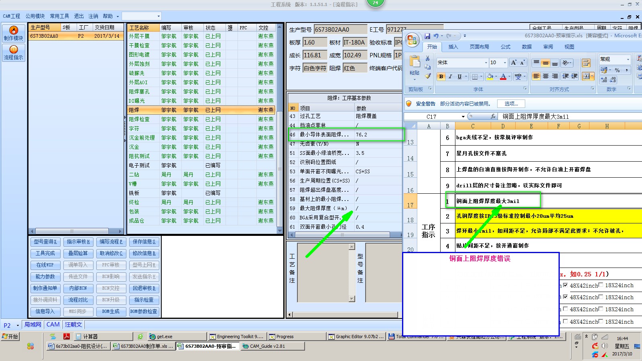The image size is (642, 361).
Task: Click the increase decimal icon
Action: coord(604,80)
